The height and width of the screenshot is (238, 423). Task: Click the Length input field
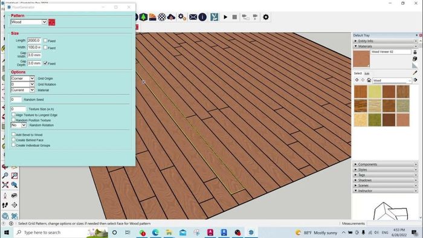point(34,40)
